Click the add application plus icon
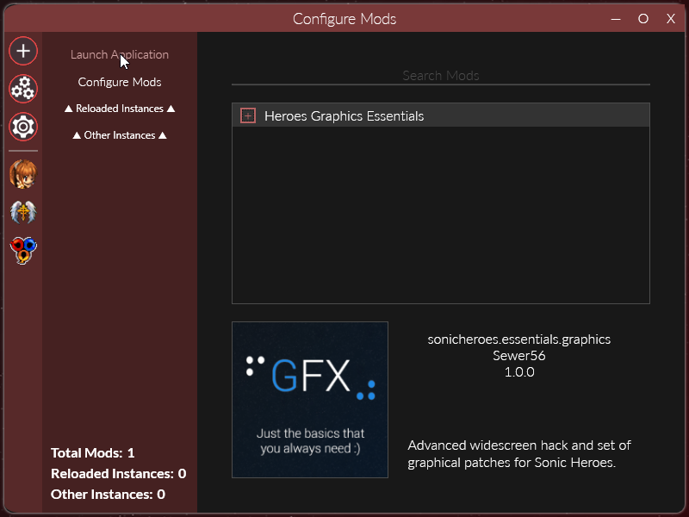This screenshot has height=517, width=689. tap(23, 51)
